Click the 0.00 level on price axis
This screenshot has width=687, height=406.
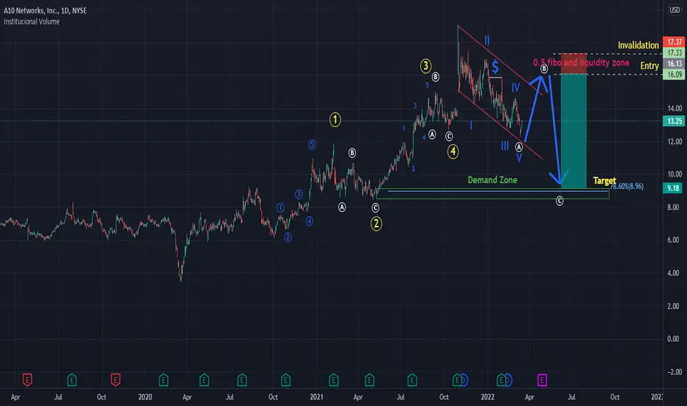click(674, 339)
